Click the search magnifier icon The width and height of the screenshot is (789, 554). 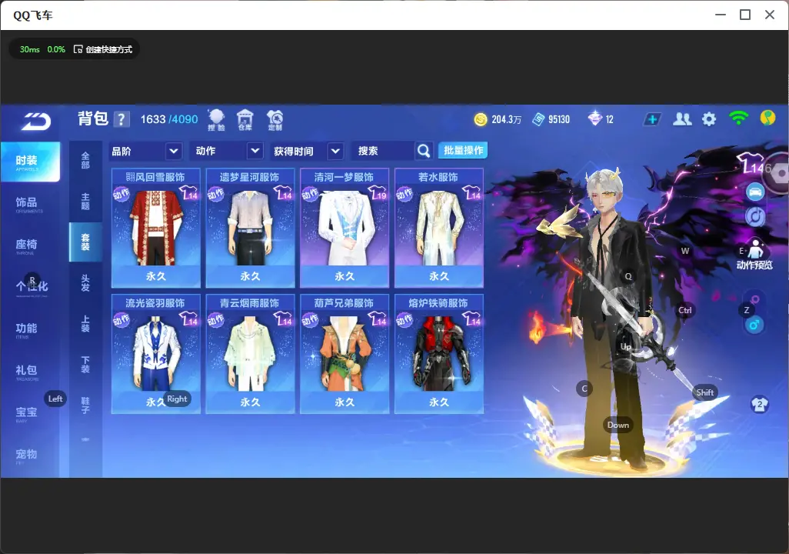424,151
